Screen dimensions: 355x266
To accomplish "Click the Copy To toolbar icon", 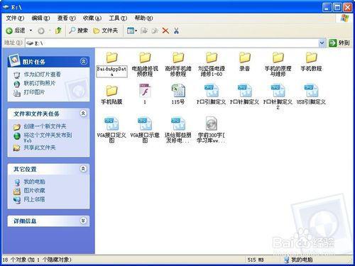I will (155, 31).
